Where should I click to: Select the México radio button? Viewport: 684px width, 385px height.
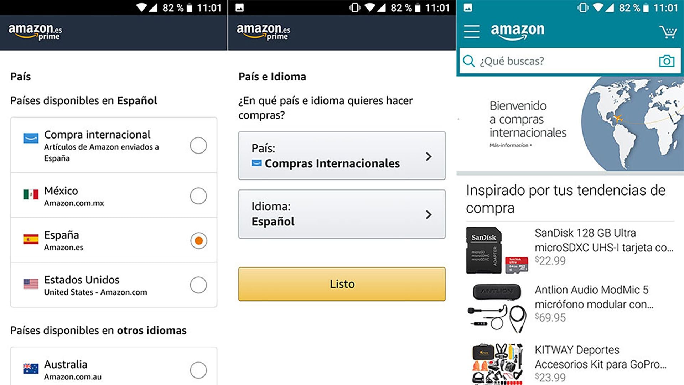(198, 196)
